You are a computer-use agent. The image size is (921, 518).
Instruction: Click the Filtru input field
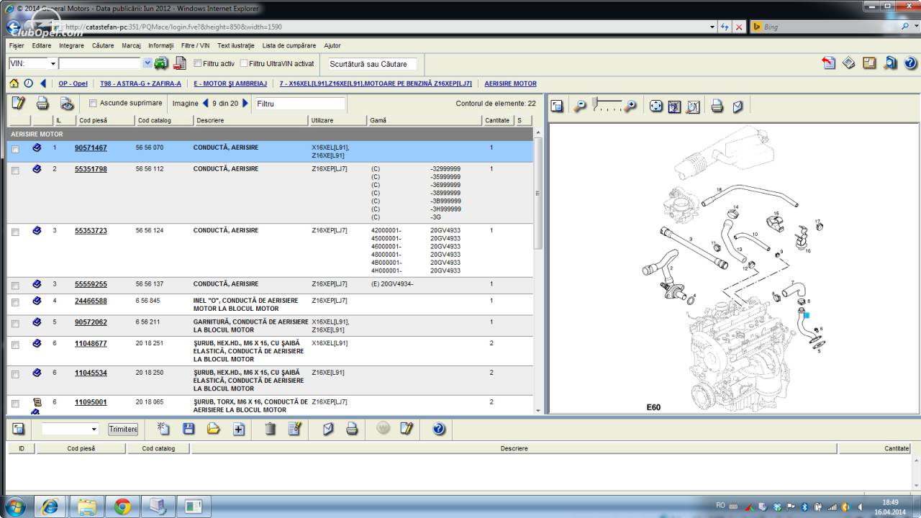point(300,104)
